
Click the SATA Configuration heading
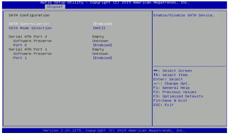[x=29, y=15]
